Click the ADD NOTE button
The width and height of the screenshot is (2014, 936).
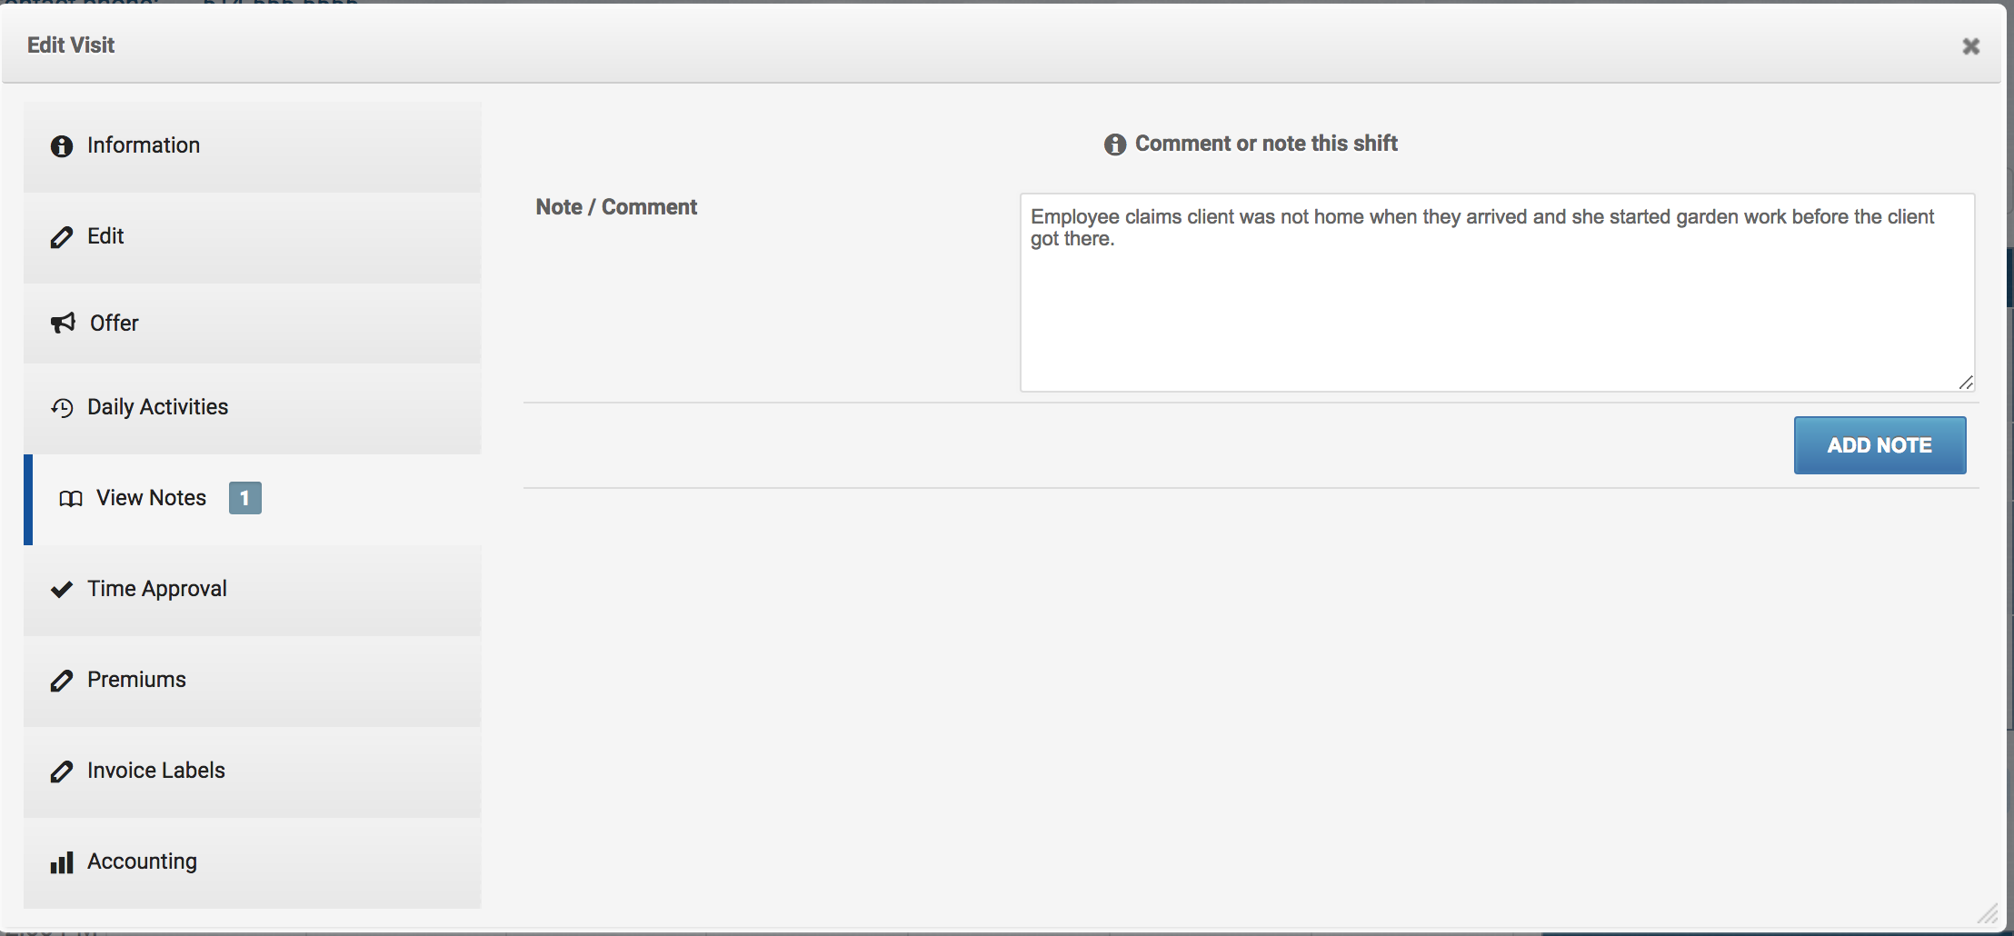1879,445
